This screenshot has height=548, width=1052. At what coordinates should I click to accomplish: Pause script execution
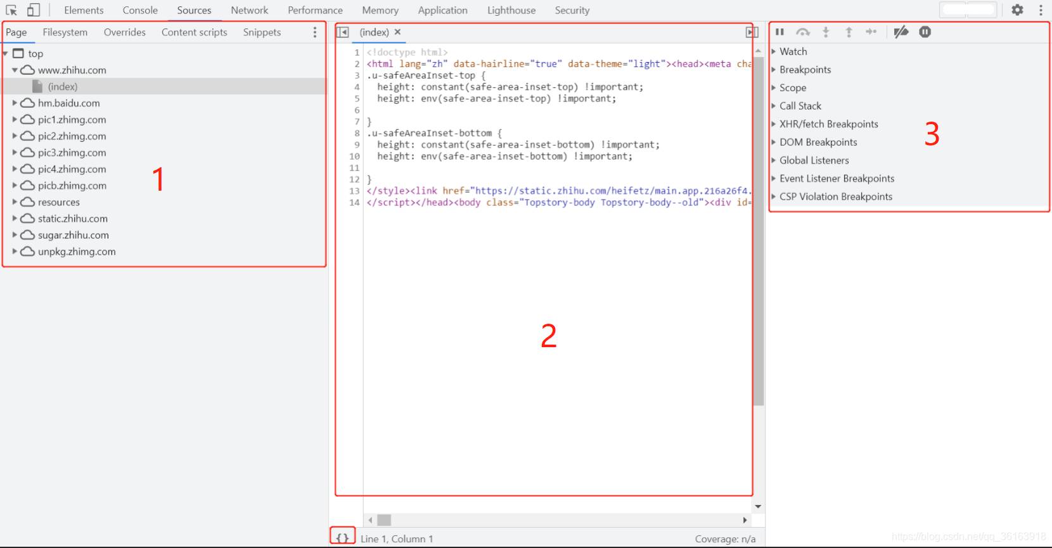click(x=780, y=32)
